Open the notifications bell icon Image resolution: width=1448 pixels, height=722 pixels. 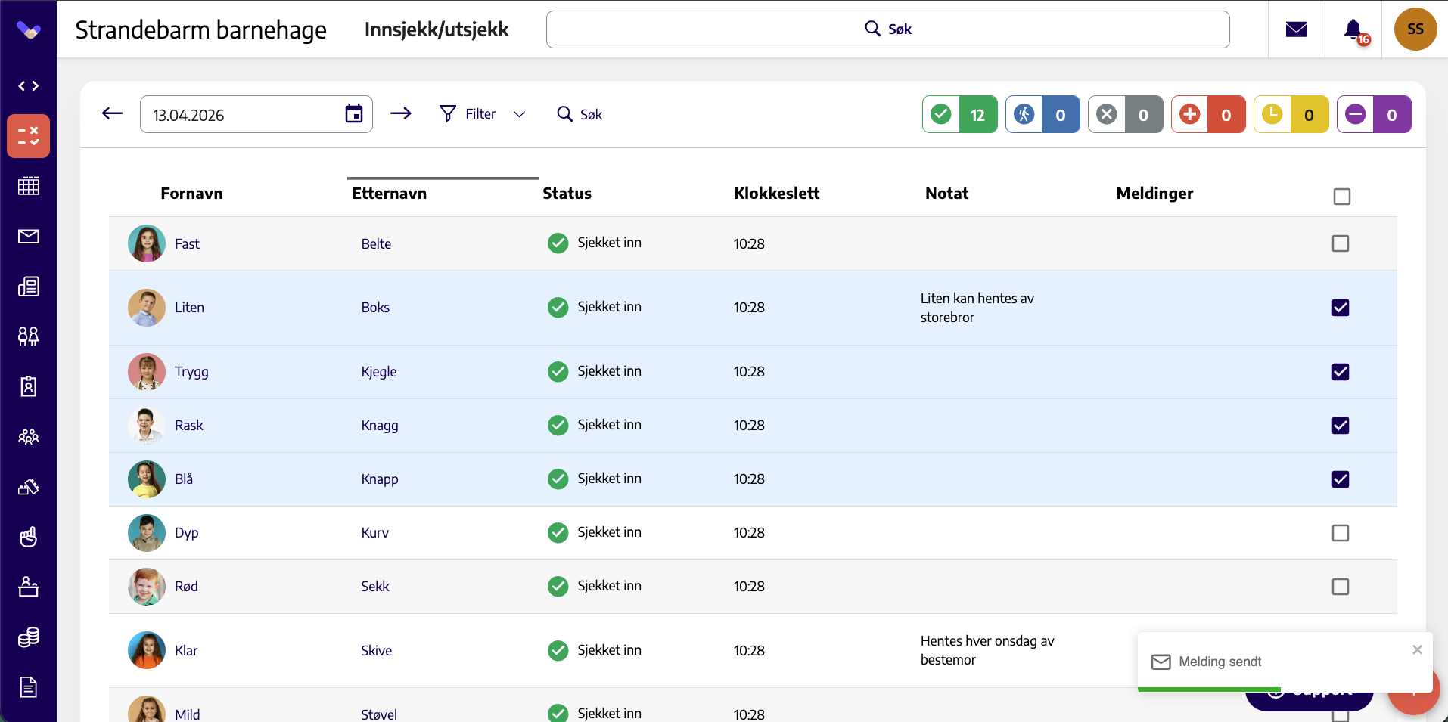(1353, 29)
